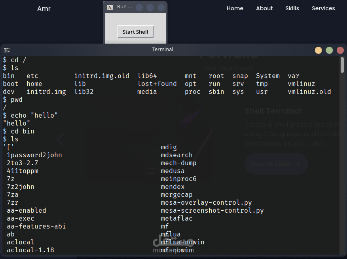Click the '$ cd bin' command line

(x=19, y=131)
